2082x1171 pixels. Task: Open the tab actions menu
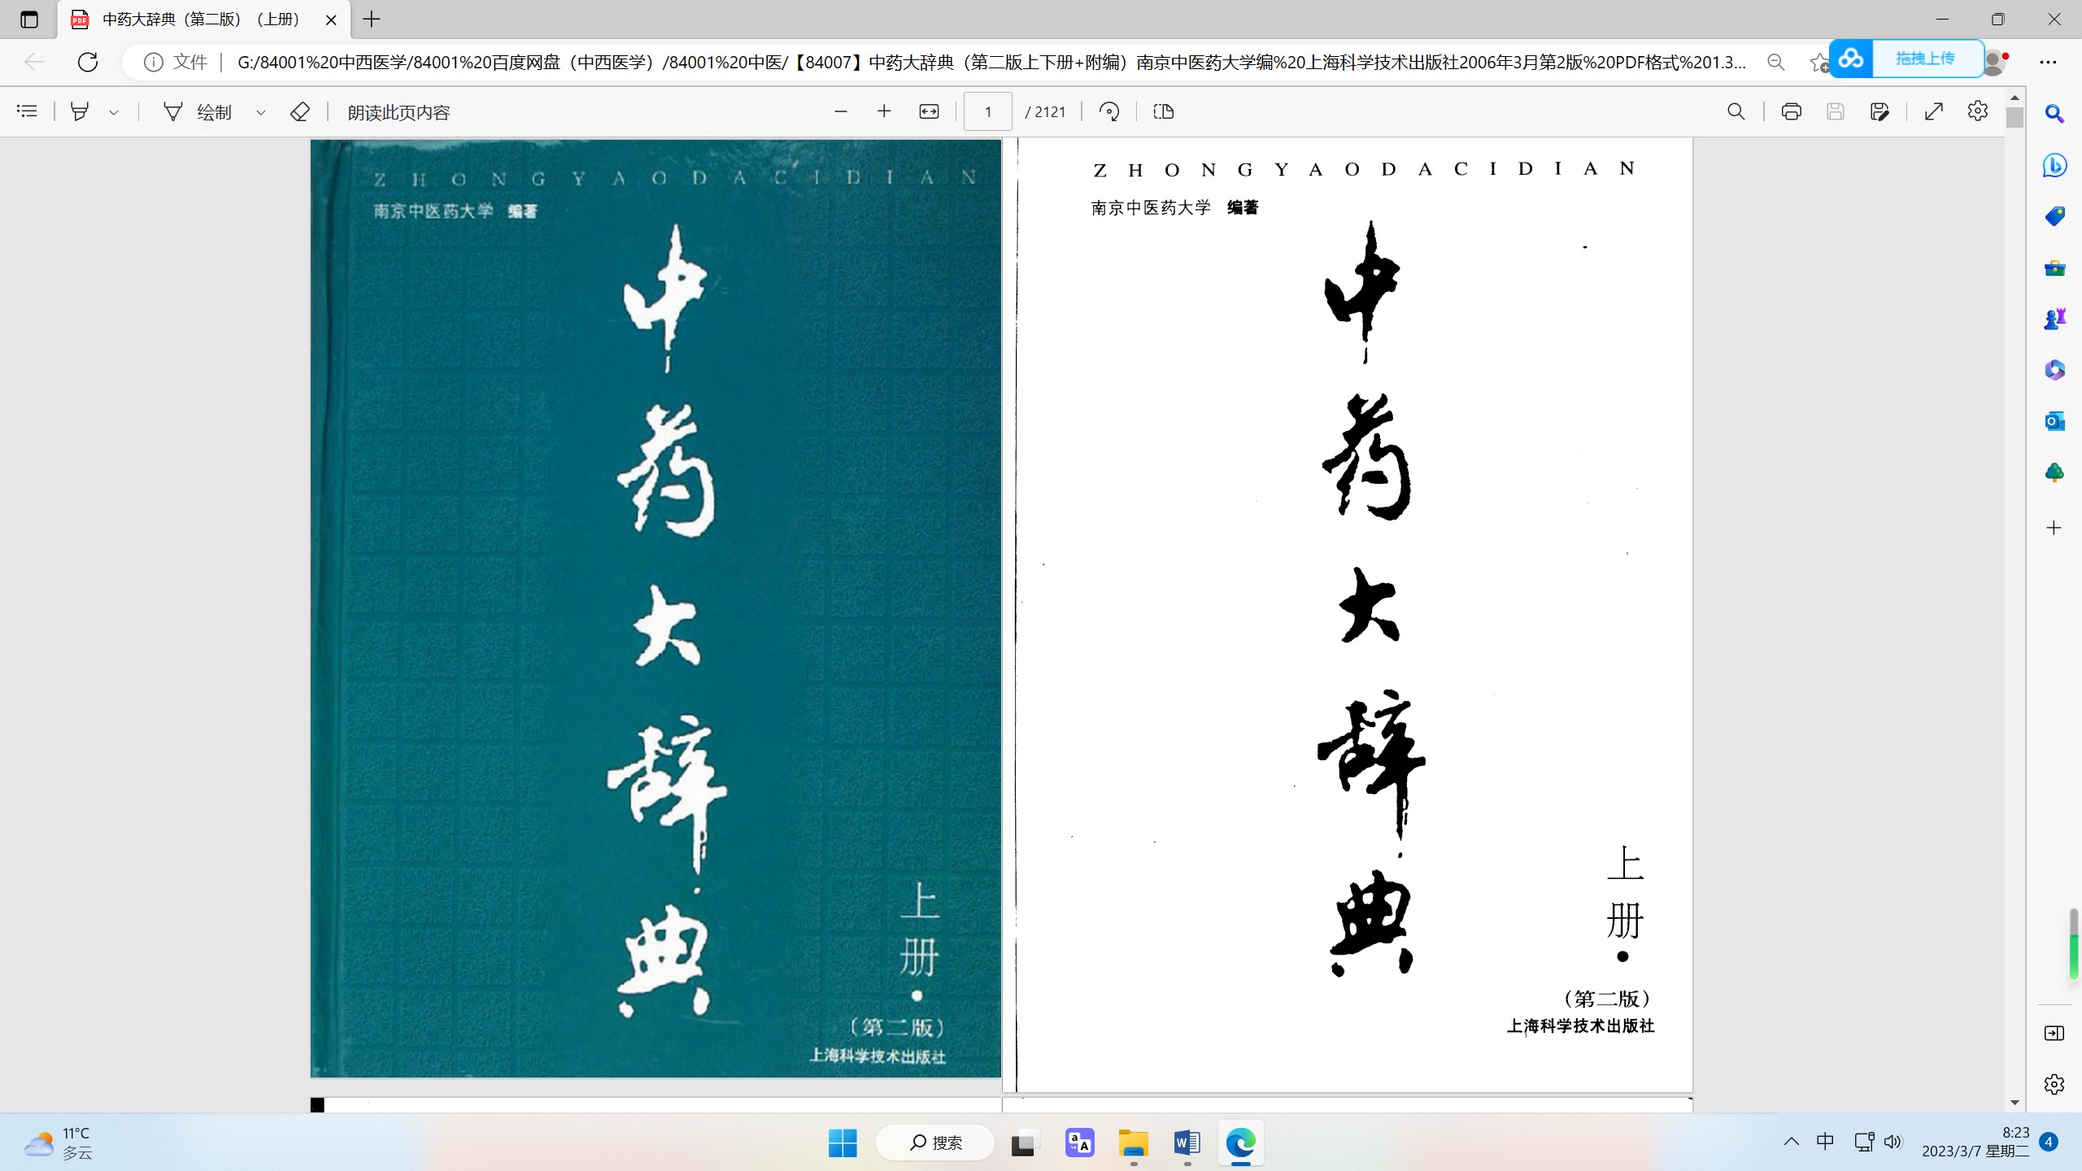tap(29, 20)
